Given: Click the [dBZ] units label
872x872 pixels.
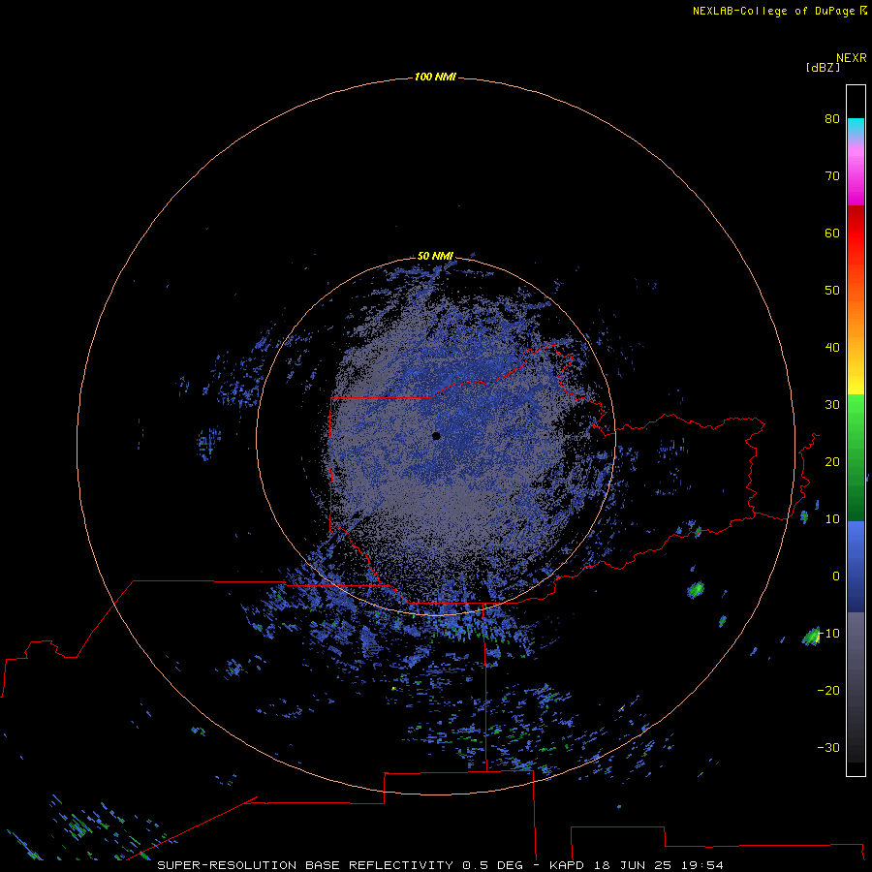Looking at the screenshot, I should (823, 67).
